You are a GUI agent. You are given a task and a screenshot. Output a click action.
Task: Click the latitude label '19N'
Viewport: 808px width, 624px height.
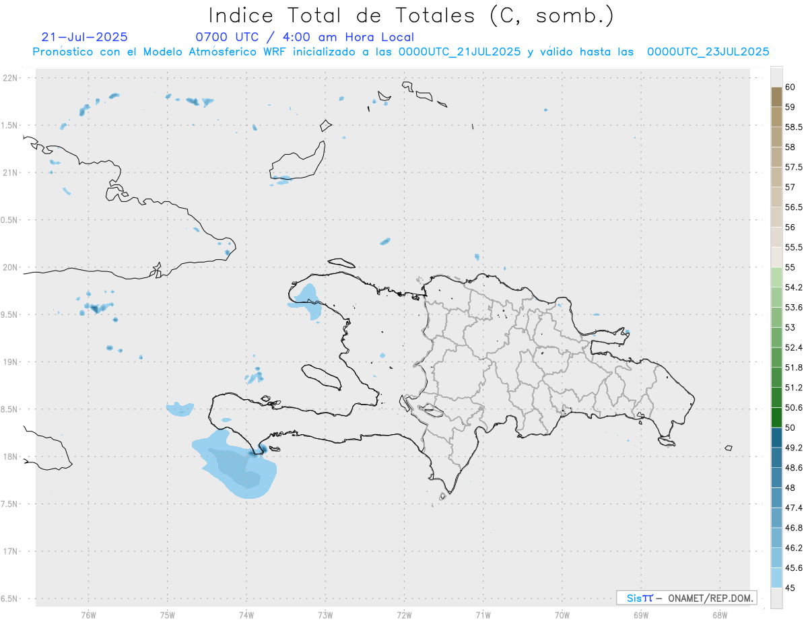click(10, 362)
